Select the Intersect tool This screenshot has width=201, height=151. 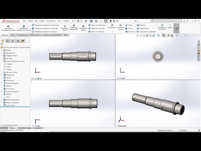click(143, 29)
